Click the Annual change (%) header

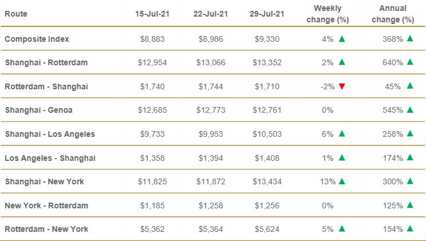[392, 14]
